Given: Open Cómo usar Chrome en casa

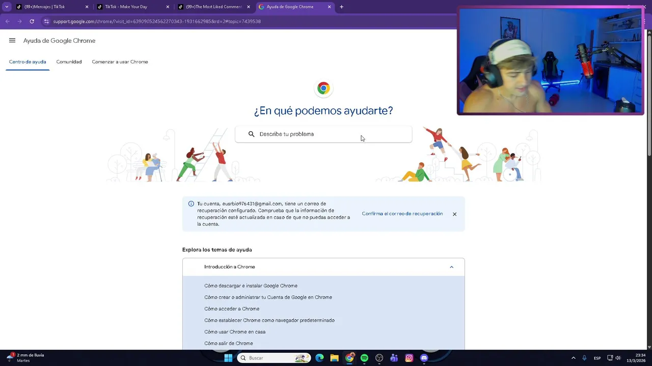Looking at the screenshot, I should tap(235, 332).
